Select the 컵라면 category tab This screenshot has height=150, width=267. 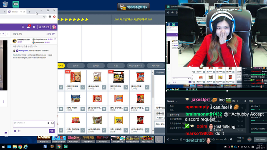(96, 65)
